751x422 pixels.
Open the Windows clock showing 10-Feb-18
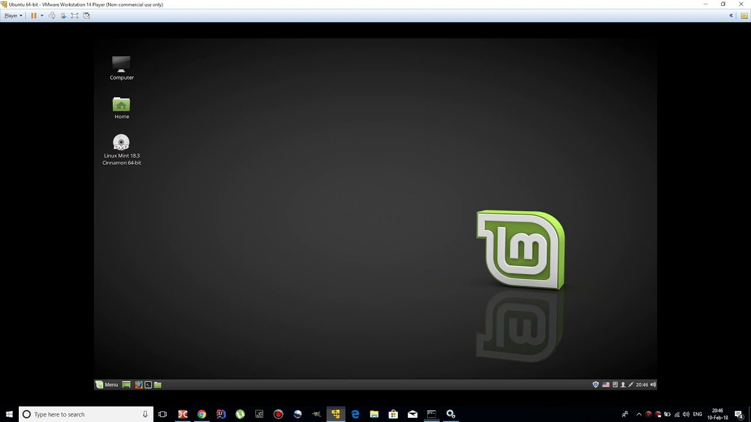pyautogui.click(x=718, y=414)
